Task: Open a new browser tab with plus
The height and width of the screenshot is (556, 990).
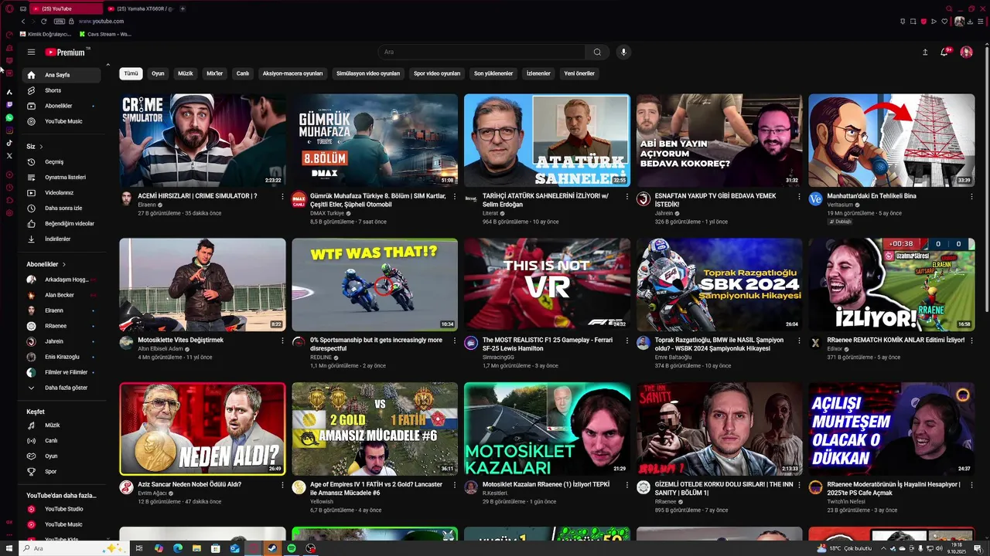Action: point(183,8)
